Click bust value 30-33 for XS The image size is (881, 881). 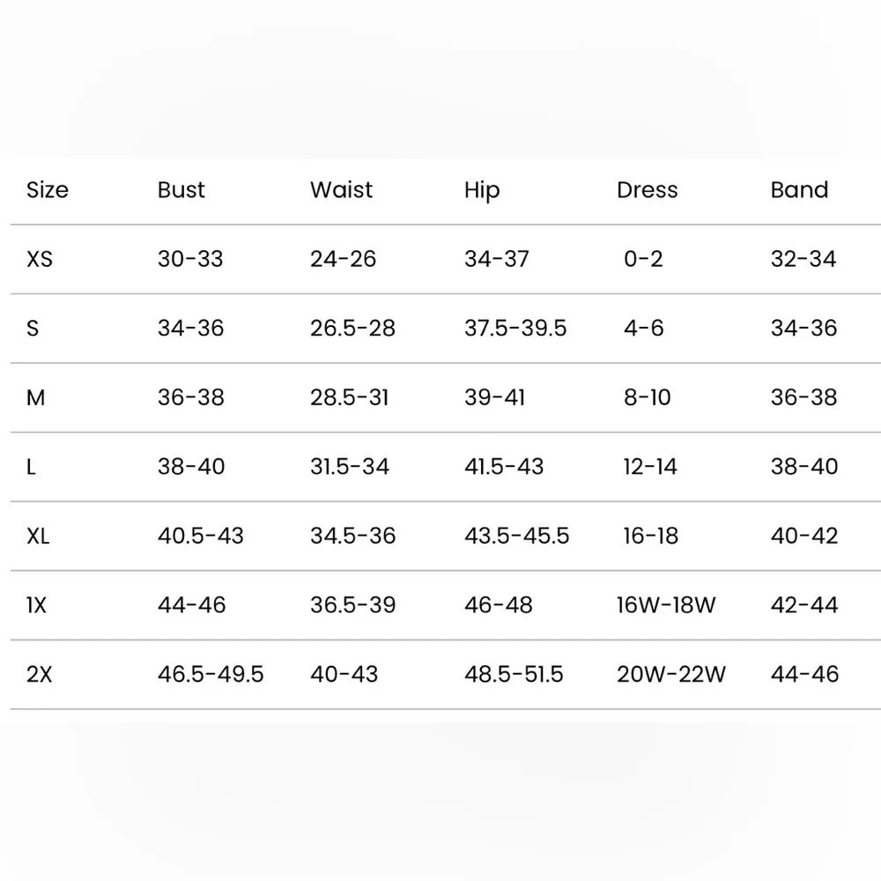[x=190, y=259]
